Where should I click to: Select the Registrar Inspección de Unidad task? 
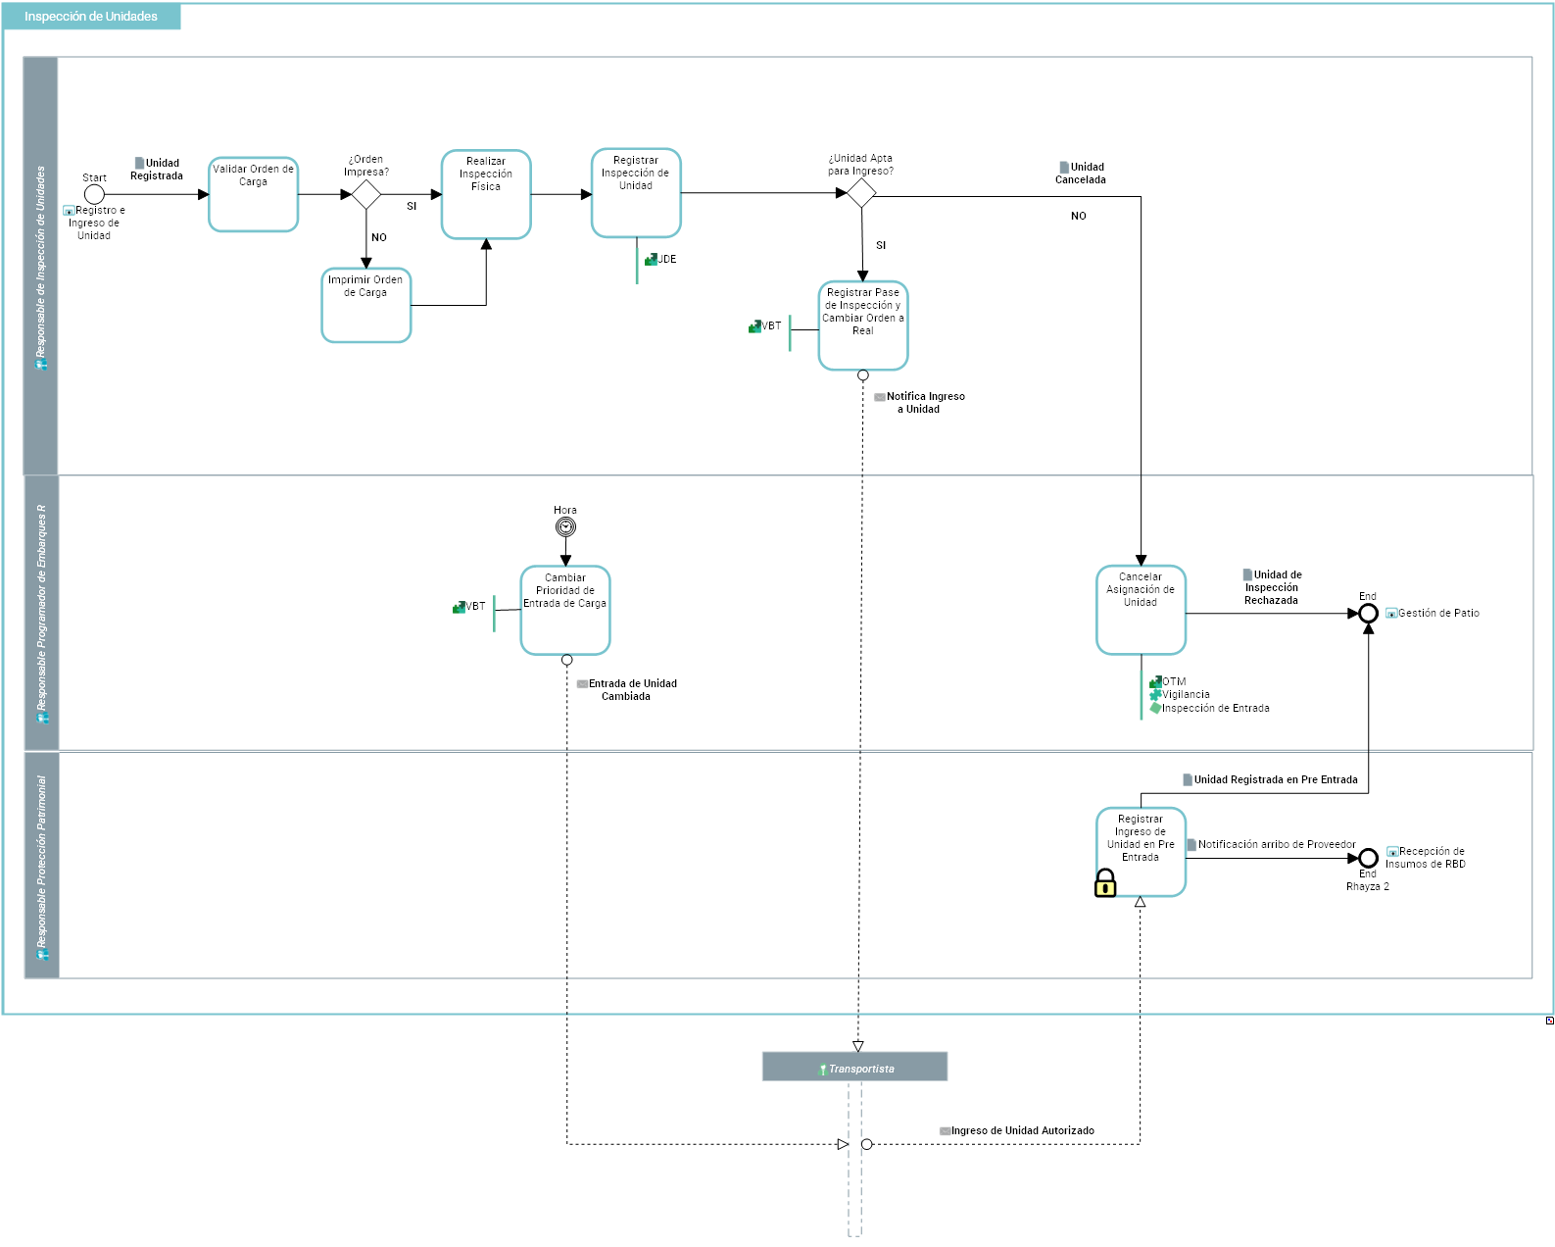(x=636, y=193)
